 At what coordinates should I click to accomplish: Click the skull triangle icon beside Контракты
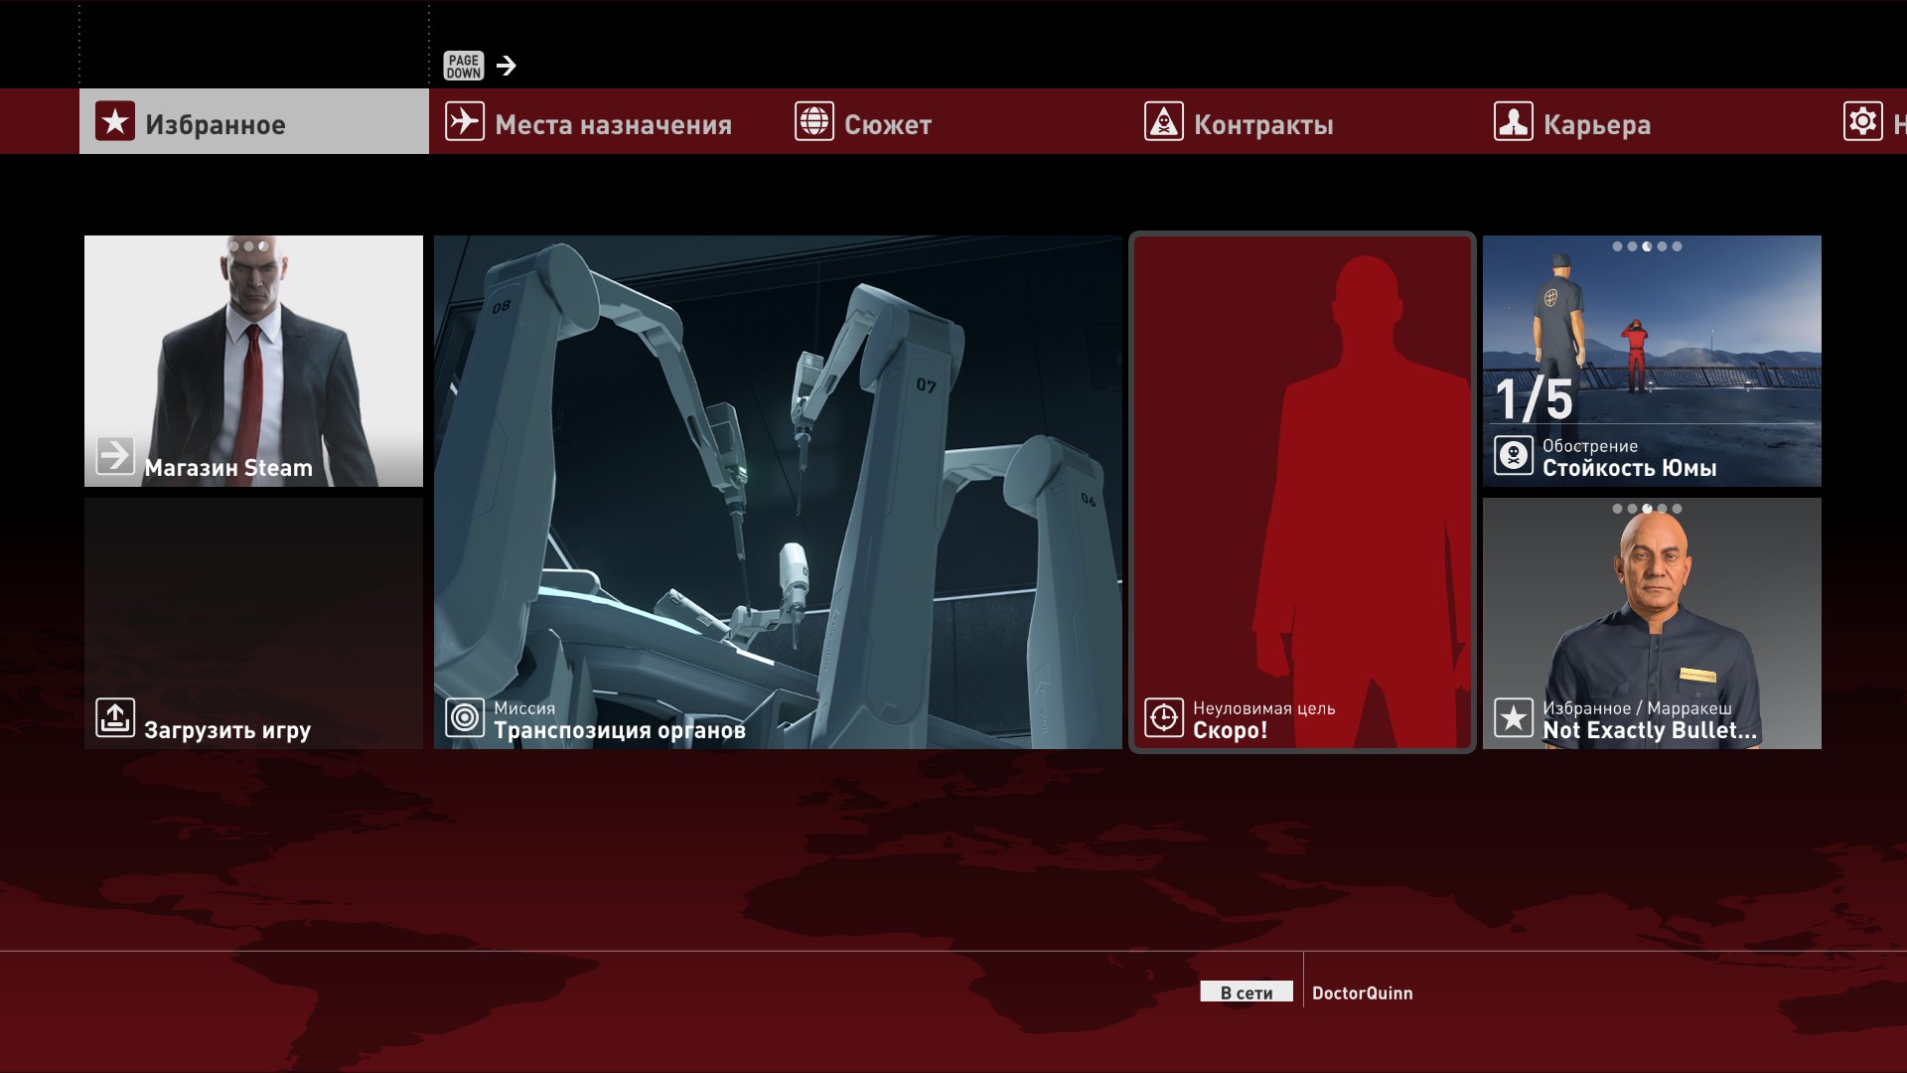tap(1164, 121)
